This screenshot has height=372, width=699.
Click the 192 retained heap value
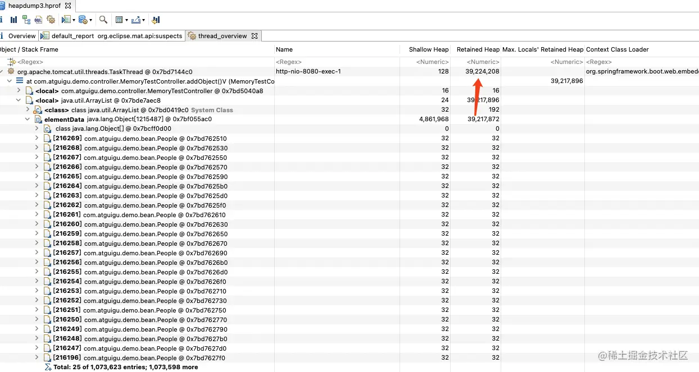494,110
